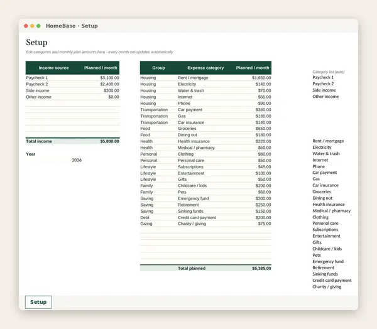
Task: Select the Paycheck 2 amount $2,400.00
Action: coord(109,84)
